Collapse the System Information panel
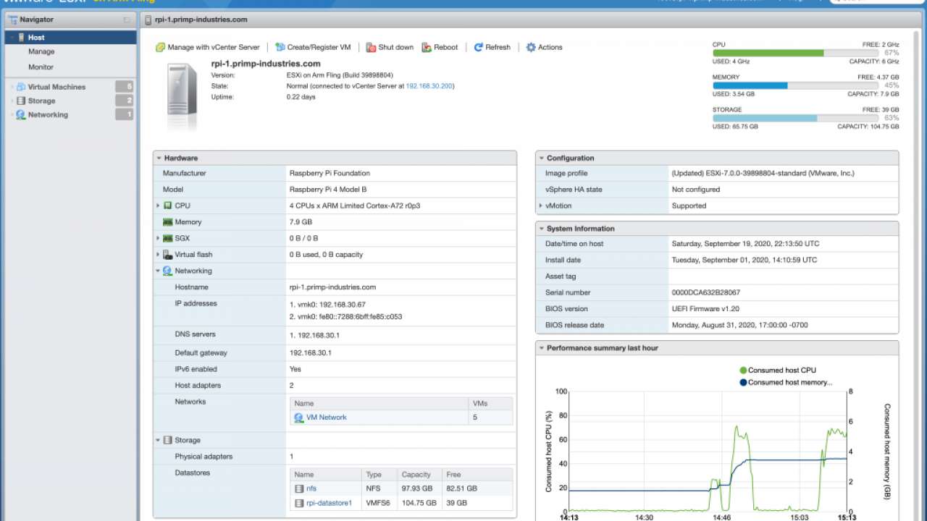Image resolution: width=927 pixels, height=521 pixels. click(541, 229)
